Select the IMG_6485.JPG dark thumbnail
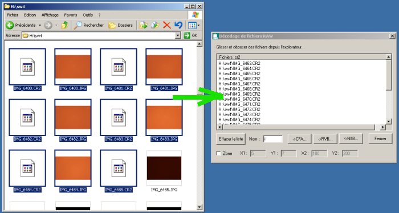 coord(164,168)
